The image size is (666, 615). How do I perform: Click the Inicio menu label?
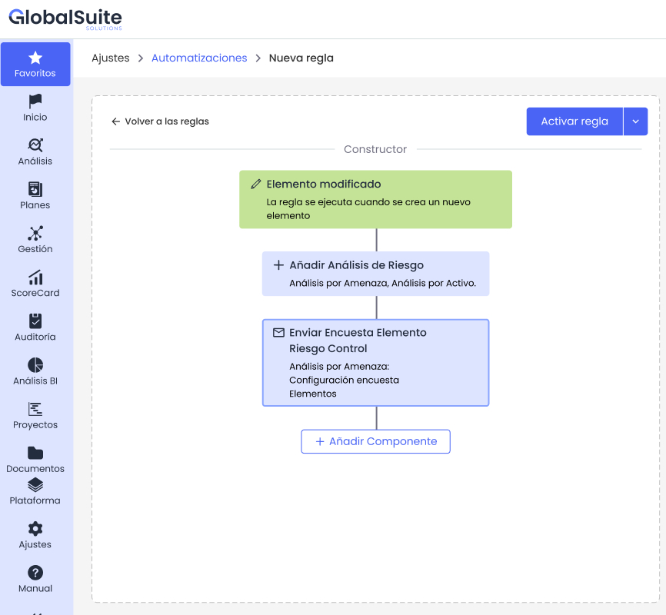pos(35,117)
